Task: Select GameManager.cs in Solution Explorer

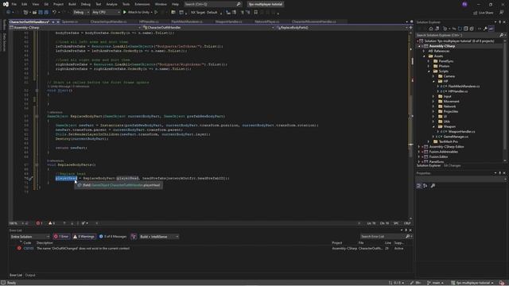Action: coord(456,137)
